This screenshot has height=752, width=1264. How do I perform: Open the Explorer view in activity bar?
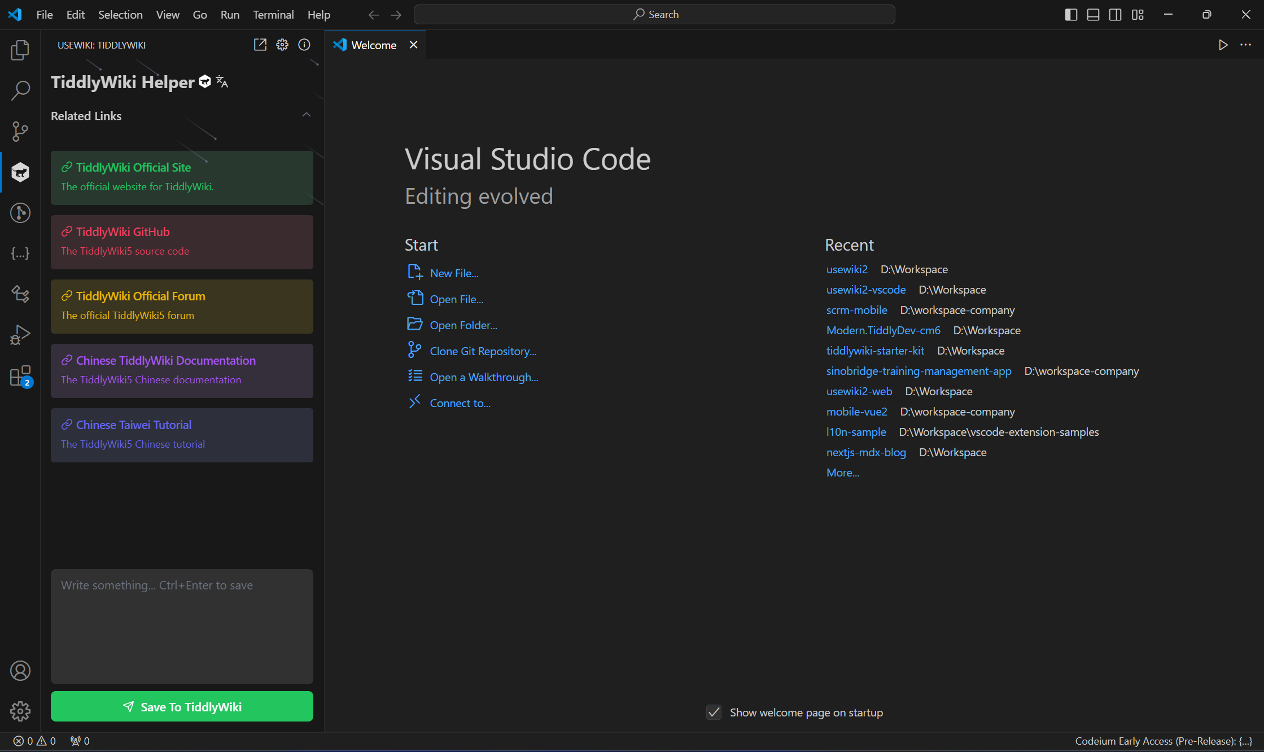(x=20, y=50)
